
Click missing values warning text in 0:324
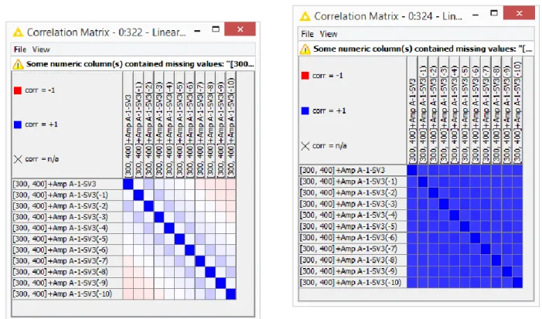[x=422, y=49]
